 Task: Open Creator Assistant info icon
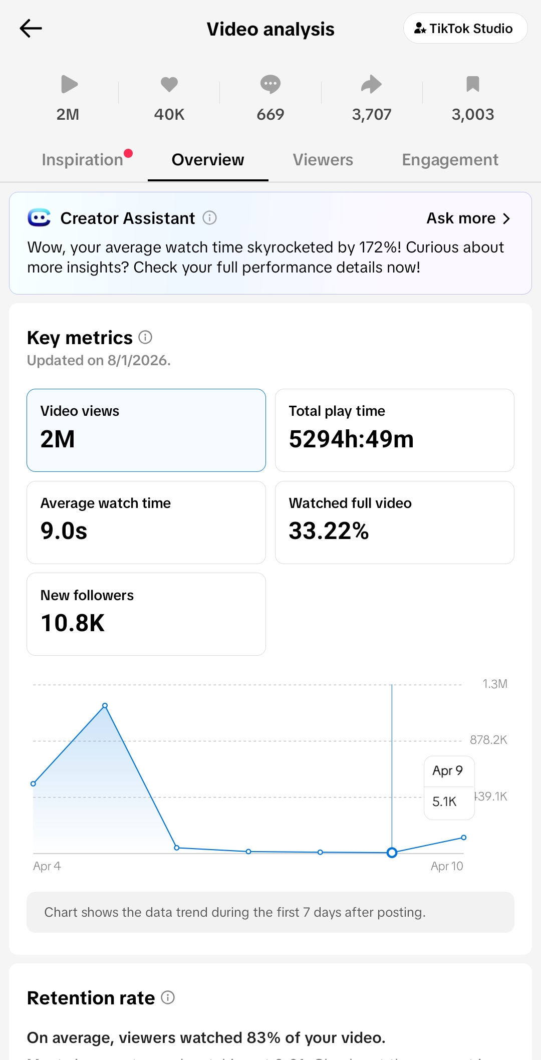click(x=209, y=218)
